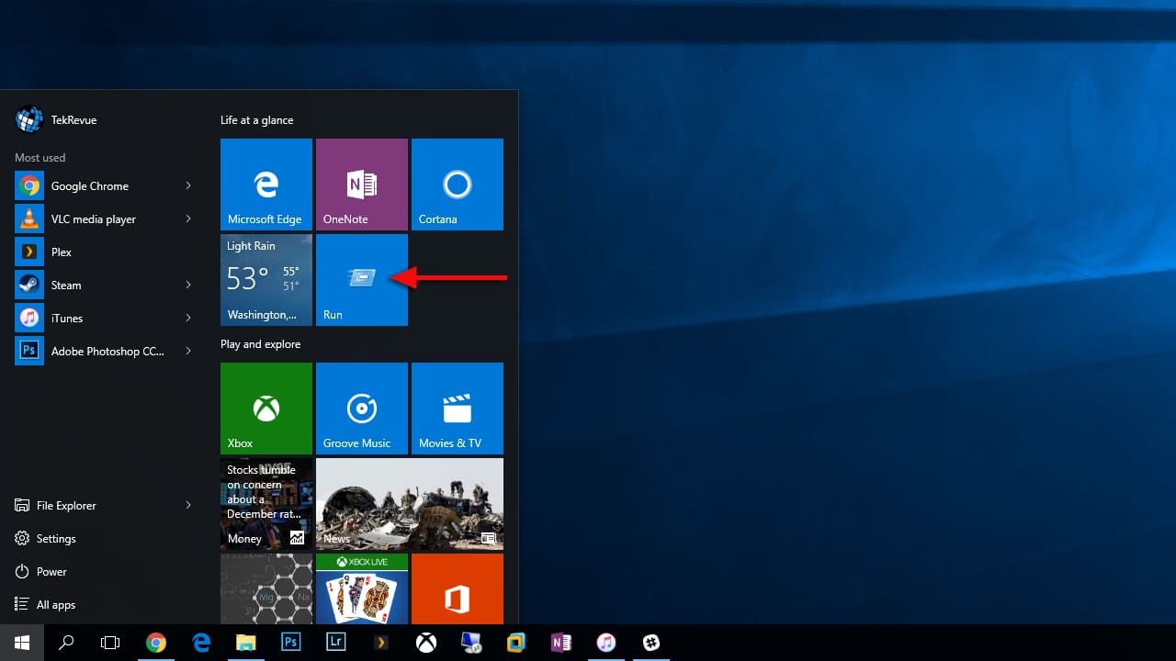This screenshot has height=661, width=1176.
Task: Select Plex in the Most used list
Action: [x=61, y=252]
